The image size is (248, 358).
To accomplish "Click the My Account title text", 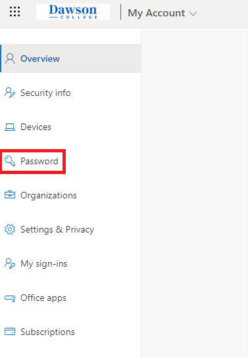I will click(x=157, y=13).
